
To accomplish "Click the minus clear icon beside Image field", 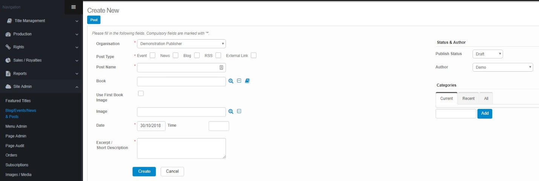I will tap(239, 112).
